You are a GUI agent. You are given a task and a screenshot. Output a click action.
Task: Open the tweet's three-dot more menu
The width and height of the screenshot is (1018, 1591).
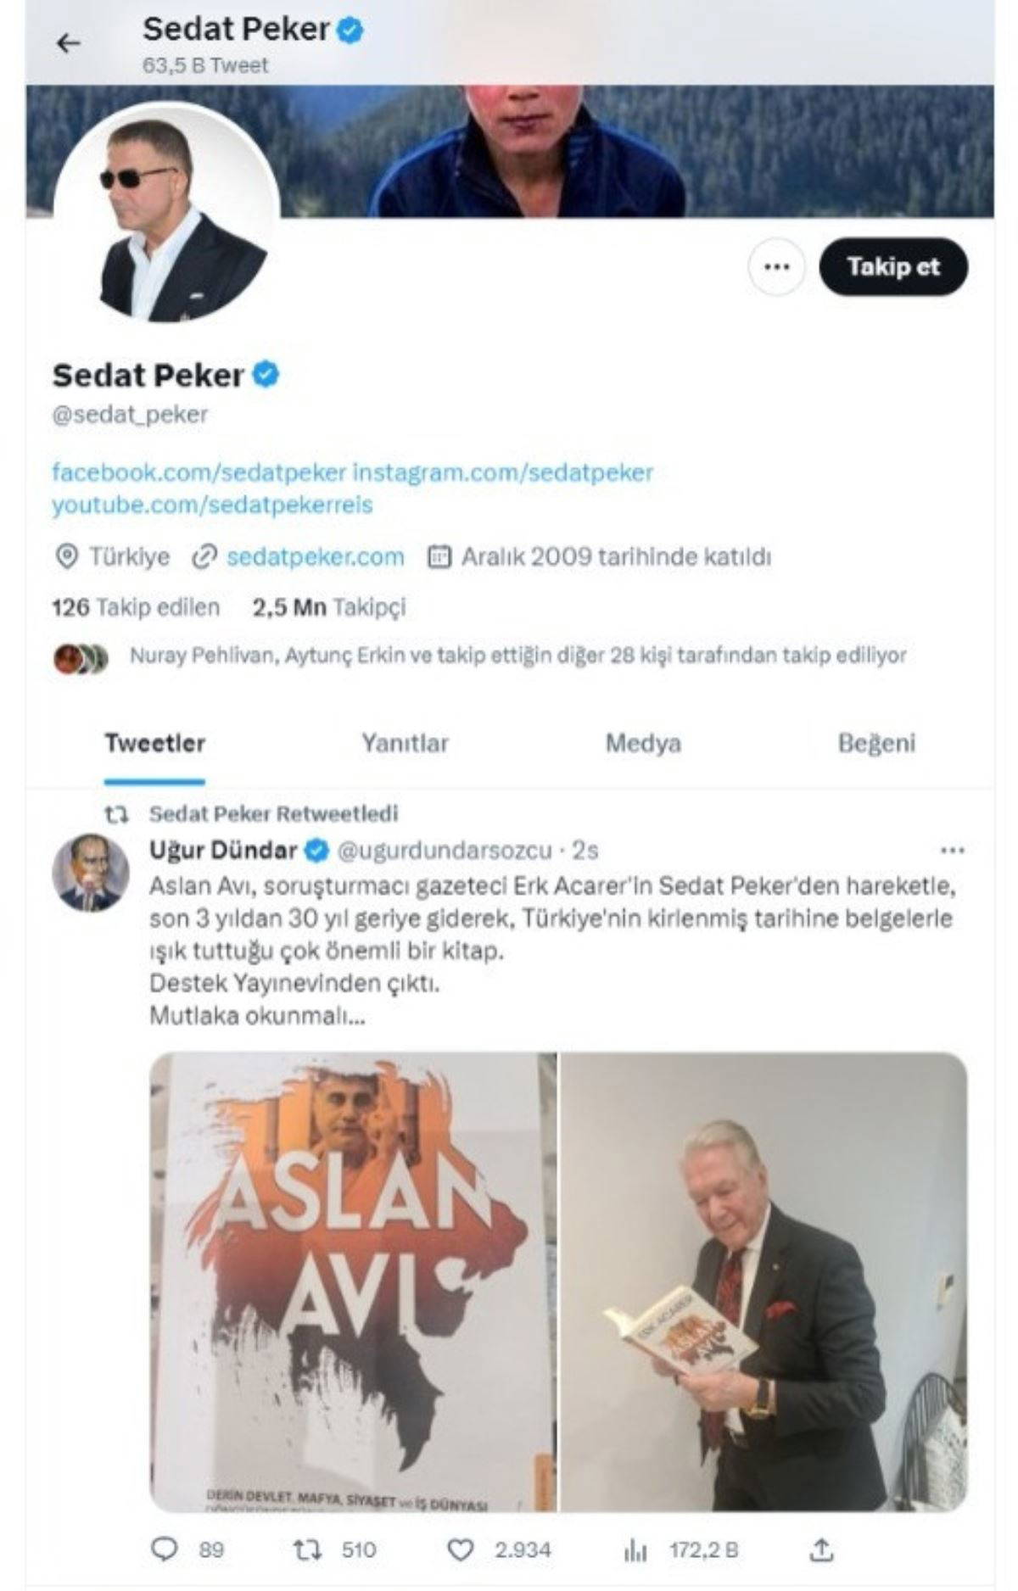coord(952,851)
